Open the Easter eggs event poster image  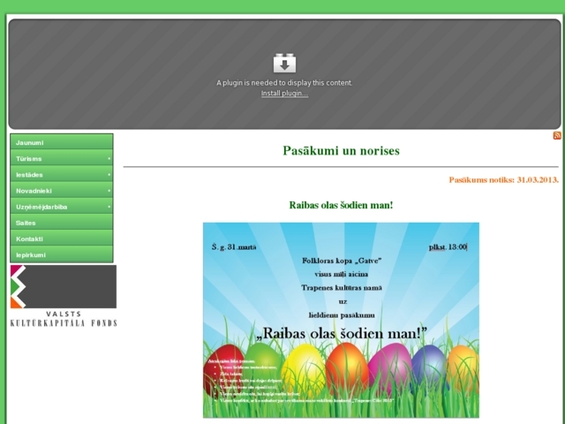(341, 320)
